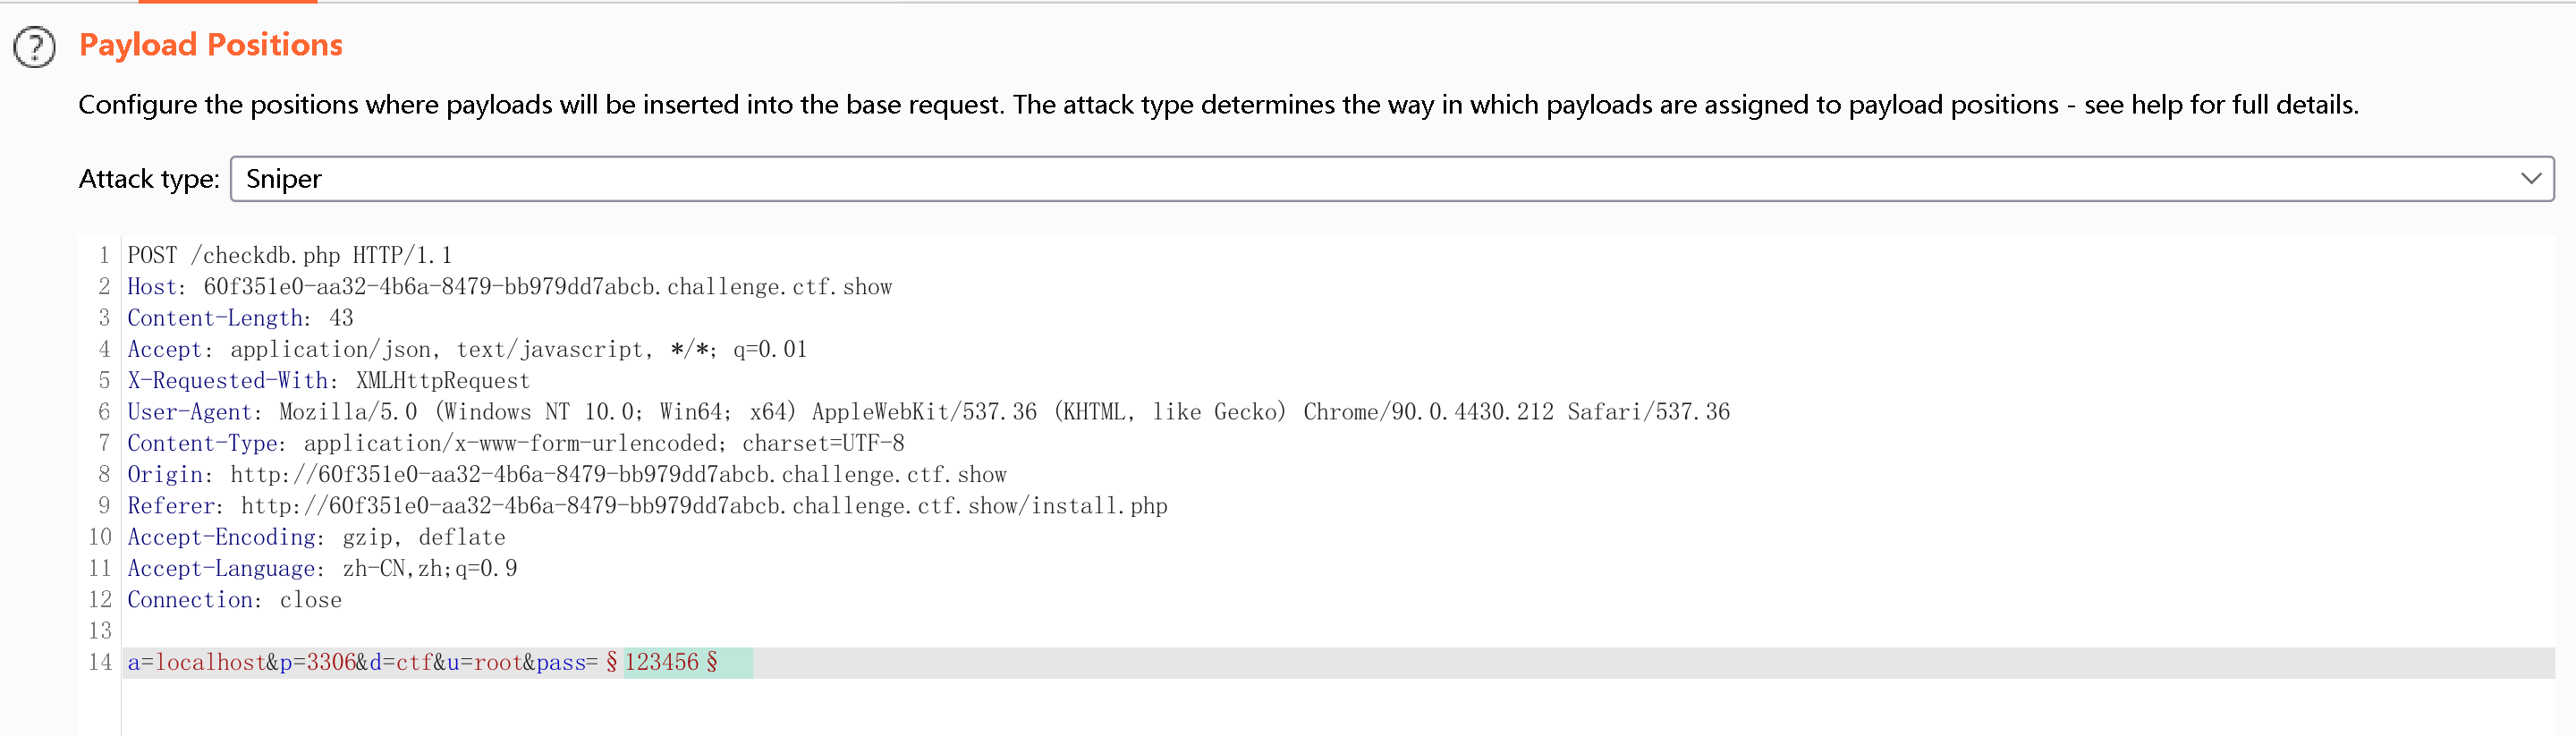Click the Accept header line
Screen dimensions: 2576x736
pos(466,350)
